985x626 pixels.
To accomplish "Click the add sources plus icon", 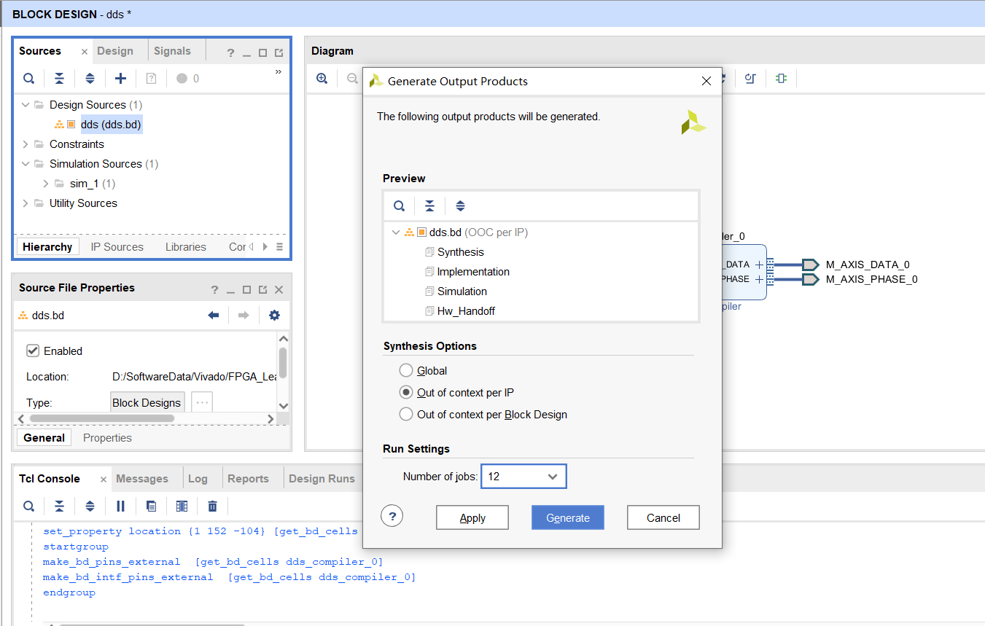I will tap(121, 79).
